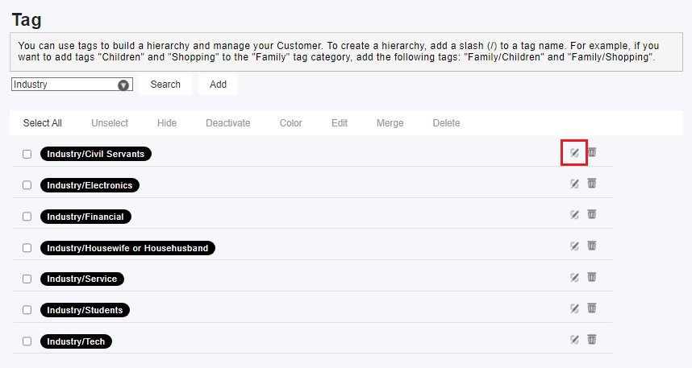Click the Search button
The image size is (692, 368).
click(165, 85)
